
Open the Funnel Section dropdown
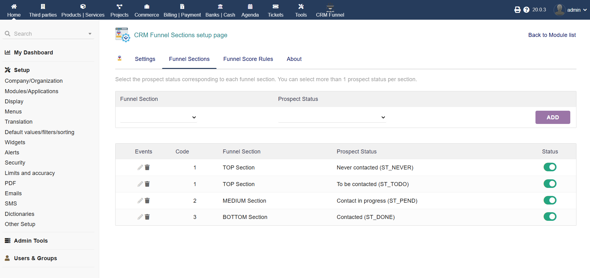tap(158, 117)
